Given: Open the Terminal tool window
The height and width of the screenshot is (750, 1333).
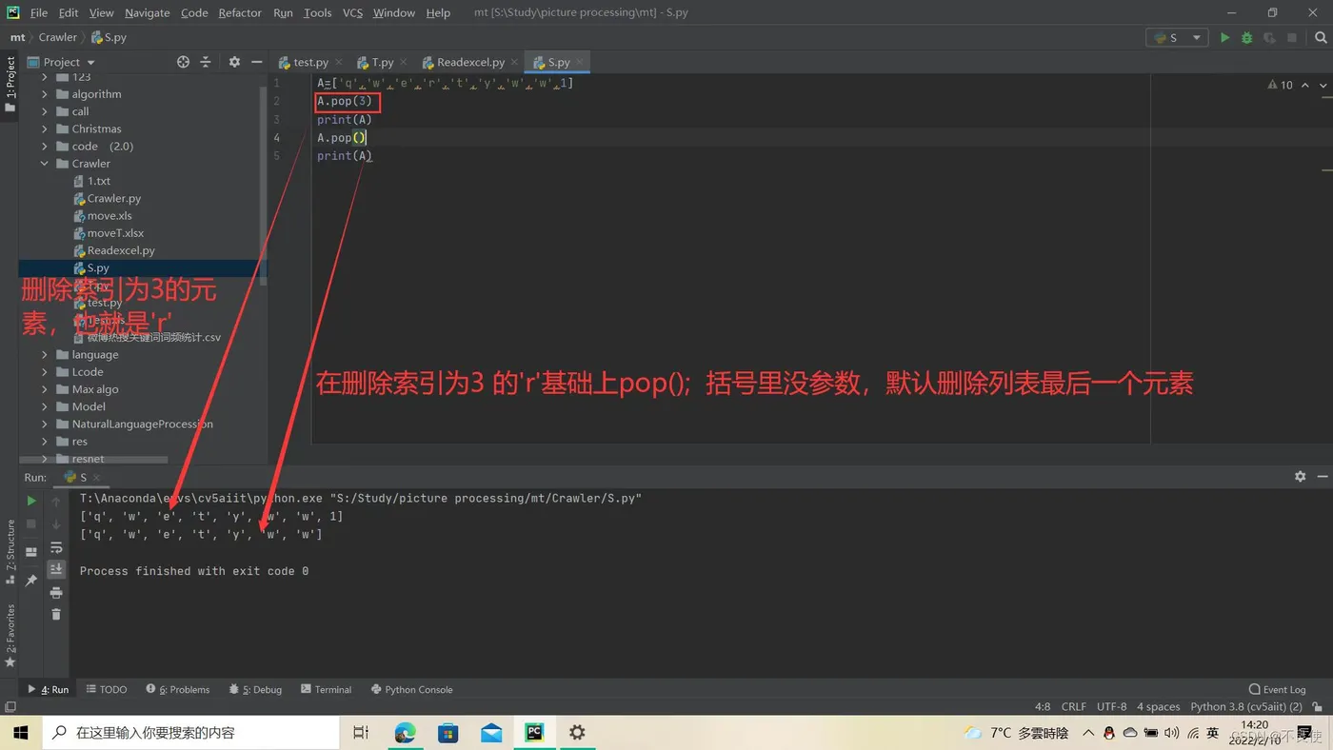Looking at the screenshot, I should (x=327, y=689).
